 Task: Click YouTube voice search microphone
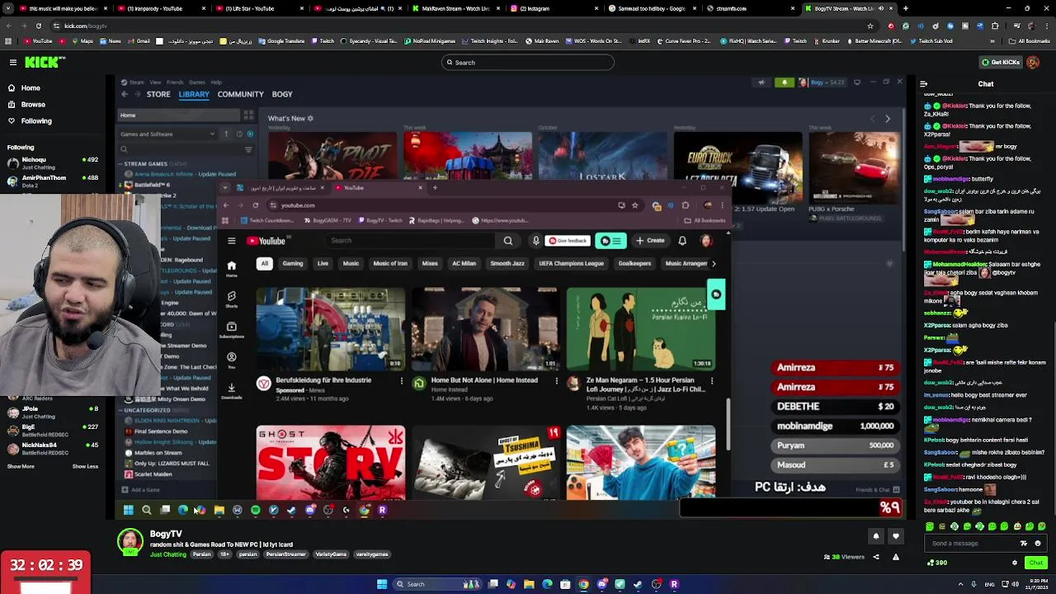point(535,241)
